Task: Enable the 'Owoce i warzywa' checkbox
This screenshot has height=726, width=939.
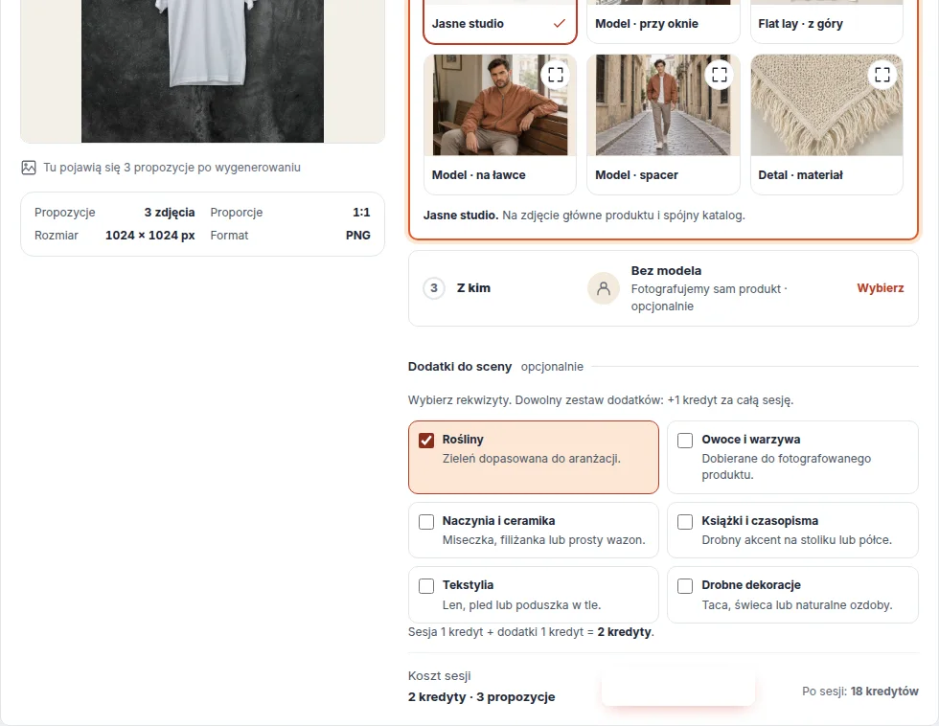Action: click(685, 441)
